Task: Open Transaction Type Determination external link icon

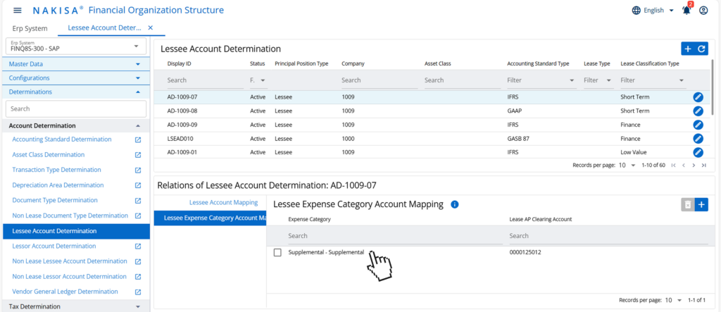Action: 137,170
